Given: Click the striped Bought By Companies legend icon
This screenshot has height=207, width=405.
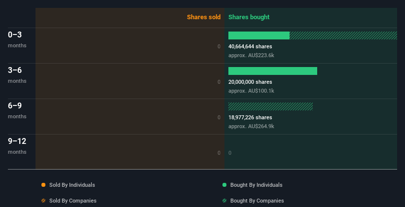Looking at the screenshot, I should [224, 201].
